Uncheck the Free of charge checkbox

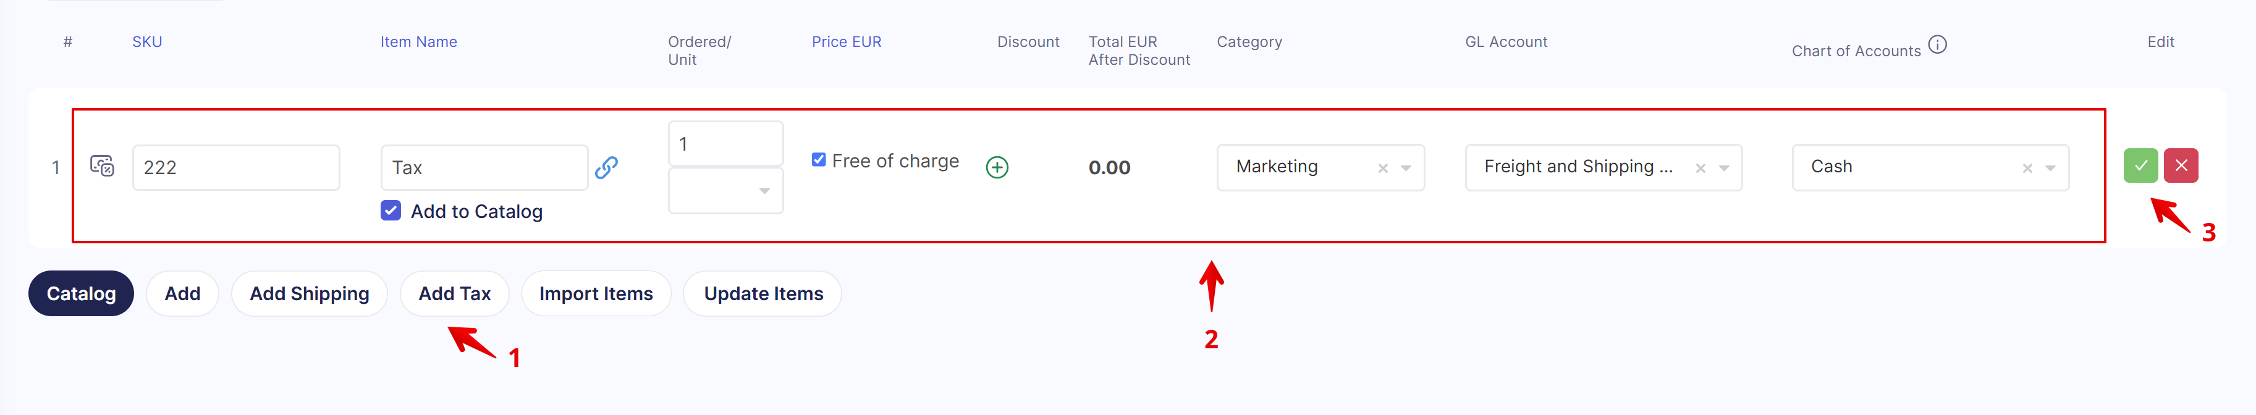819,159
